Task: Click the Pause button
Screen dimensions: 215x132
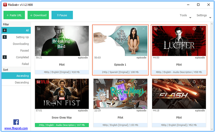Action: [x=62, y=15]
